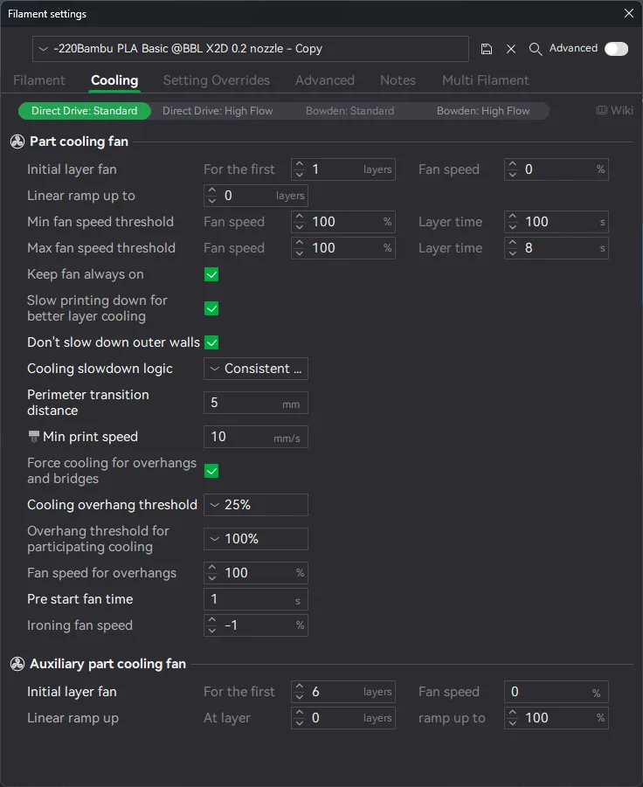Image resolution: width=643 pixels, height=787 pixels.
Task: Open Cooling overhang threshold dropdown
Action: 255,505
